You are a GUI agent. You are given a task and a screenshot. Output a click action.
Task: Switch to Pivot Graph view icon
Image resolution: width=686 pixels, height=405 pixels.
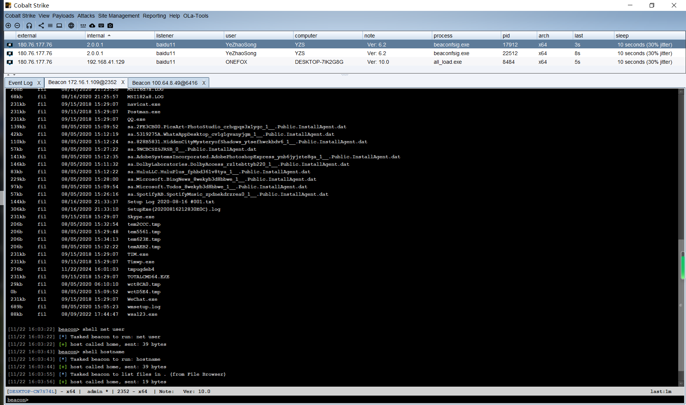click(41, 25)
